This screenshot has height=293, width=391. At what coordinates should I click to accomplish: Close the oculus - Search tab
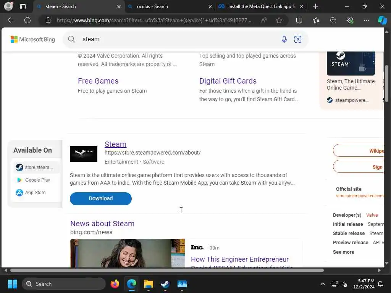(210, 7)
